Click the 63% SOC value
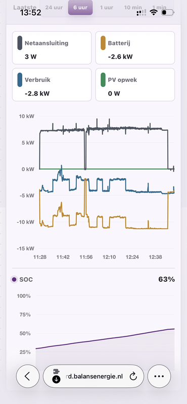 166,279
